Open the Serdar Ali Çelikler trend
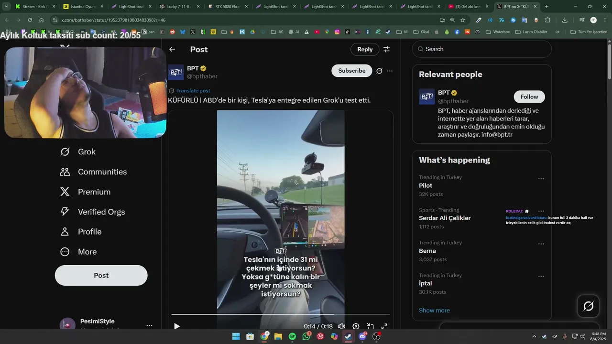 445,218
